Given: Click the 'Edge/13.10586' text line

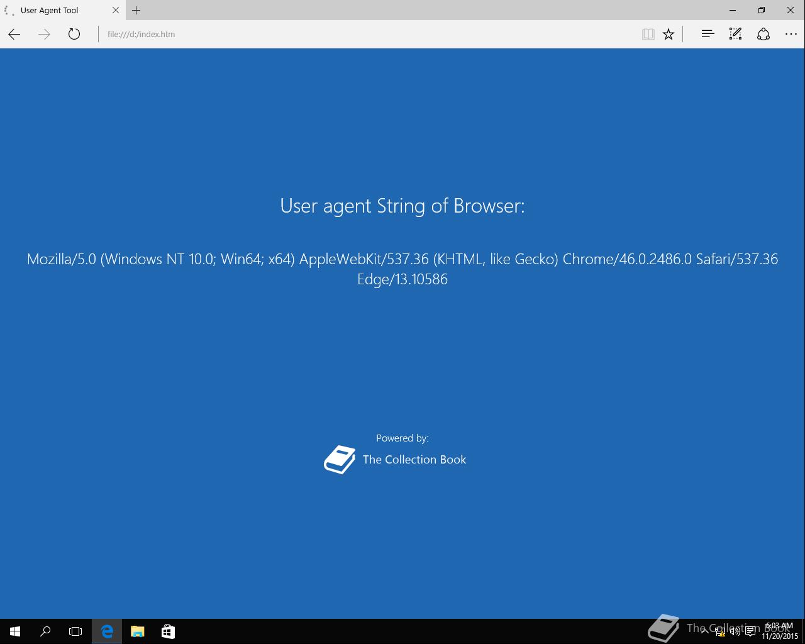Looking at the screenshot, I should click(x=402, y=279).
